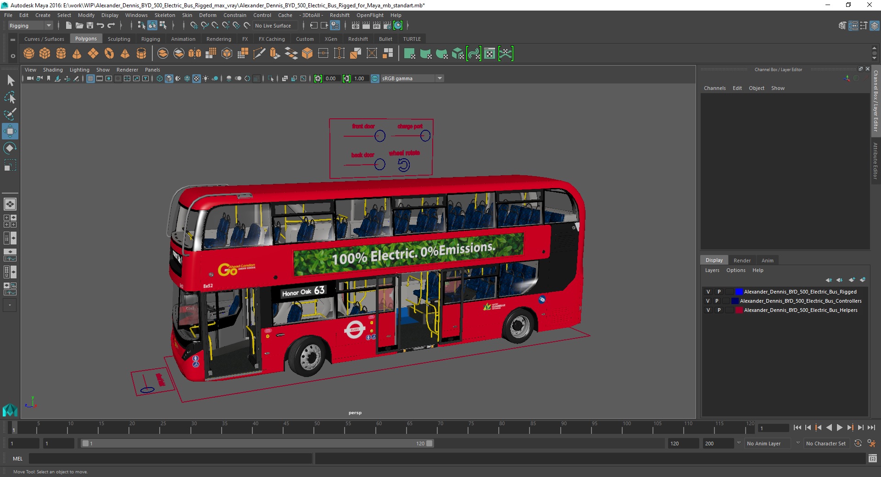The image size is (881, 477).
Task: Activate the Rotate tool
Action: (10, 148)
